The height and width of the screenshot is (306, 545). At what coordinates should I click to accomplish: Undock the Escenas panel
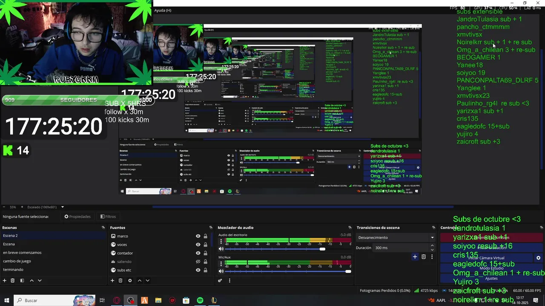pyautogui.click(x=103, y=228)
